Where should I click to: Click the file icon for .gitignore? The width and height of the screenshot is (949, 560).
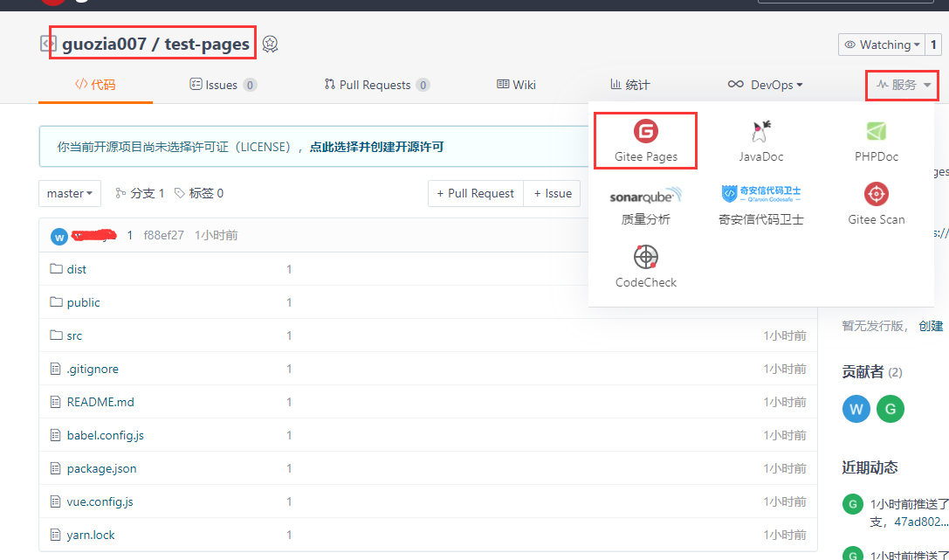(55, 369)
